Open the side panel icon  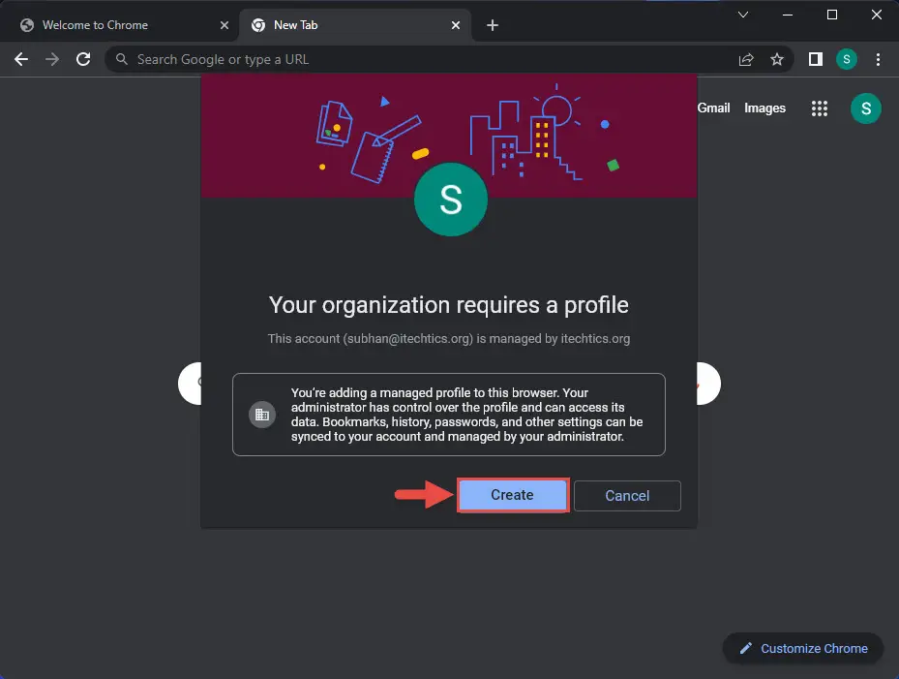tap(815, 59)
